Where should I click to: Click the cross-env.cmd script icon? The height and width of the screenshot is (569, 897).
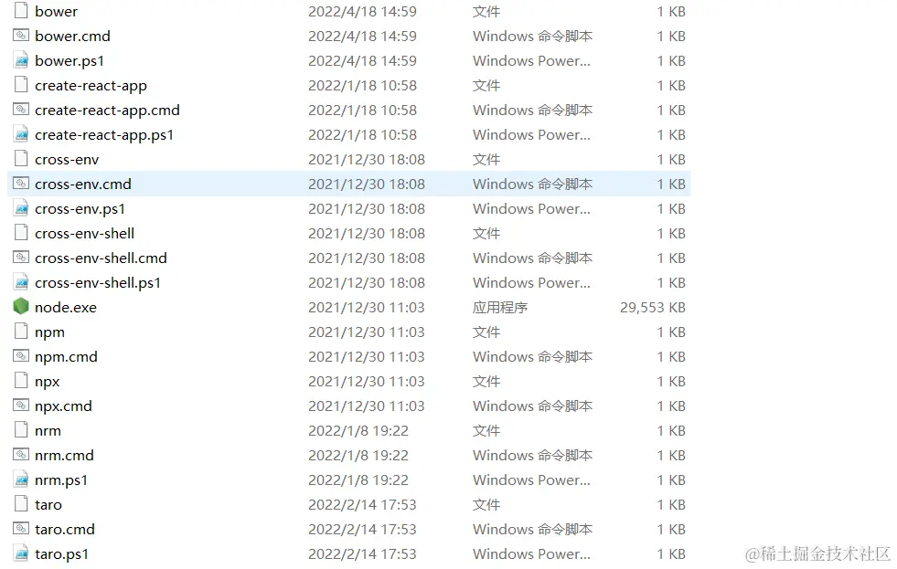[21, 184]
